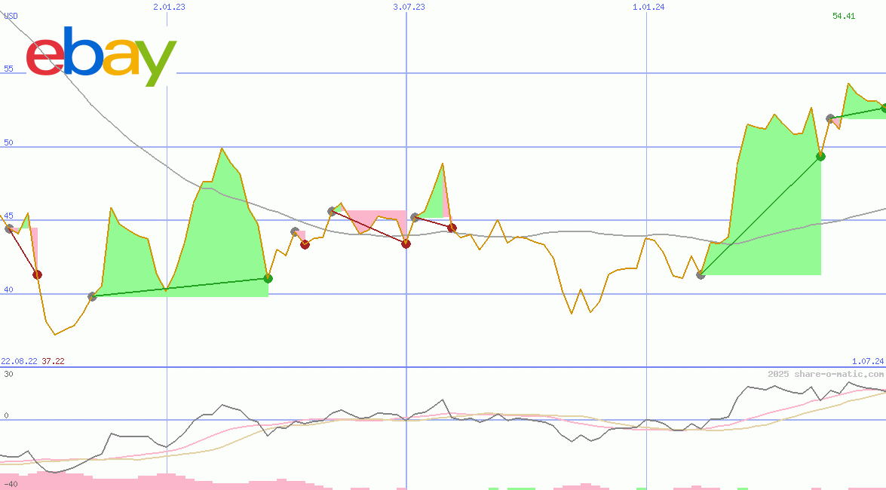This screenshot has width=886, height=490.
Task: Select the 2.01.23 date label
Action: click(x=169, y=7)
